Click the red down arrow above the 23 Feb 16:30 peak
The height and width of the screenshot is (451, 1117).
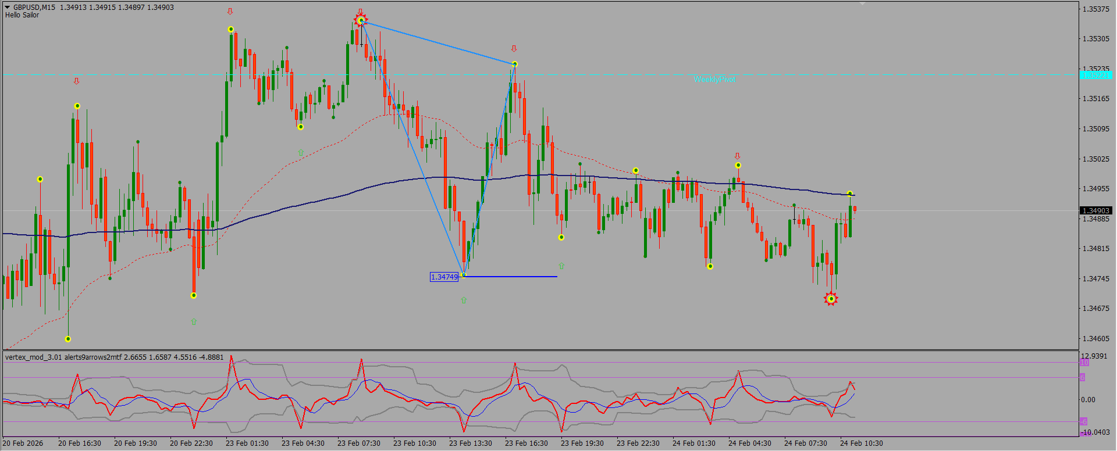point(514,49)
